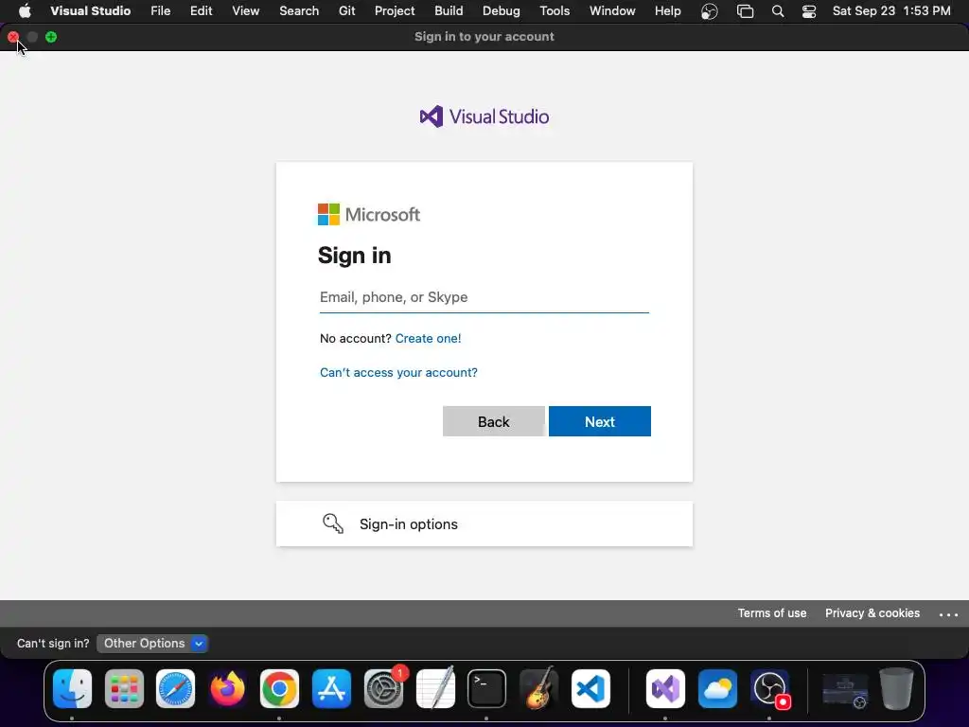Click the Back button
Screen dimensions: 969x727
(493, 421)
